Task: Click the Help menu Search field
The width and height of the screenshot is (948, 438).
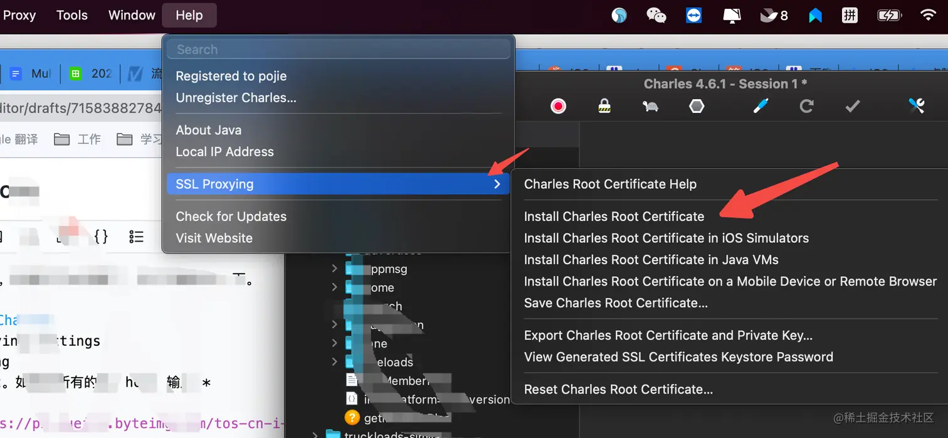Action: click(x=339, y=49)
